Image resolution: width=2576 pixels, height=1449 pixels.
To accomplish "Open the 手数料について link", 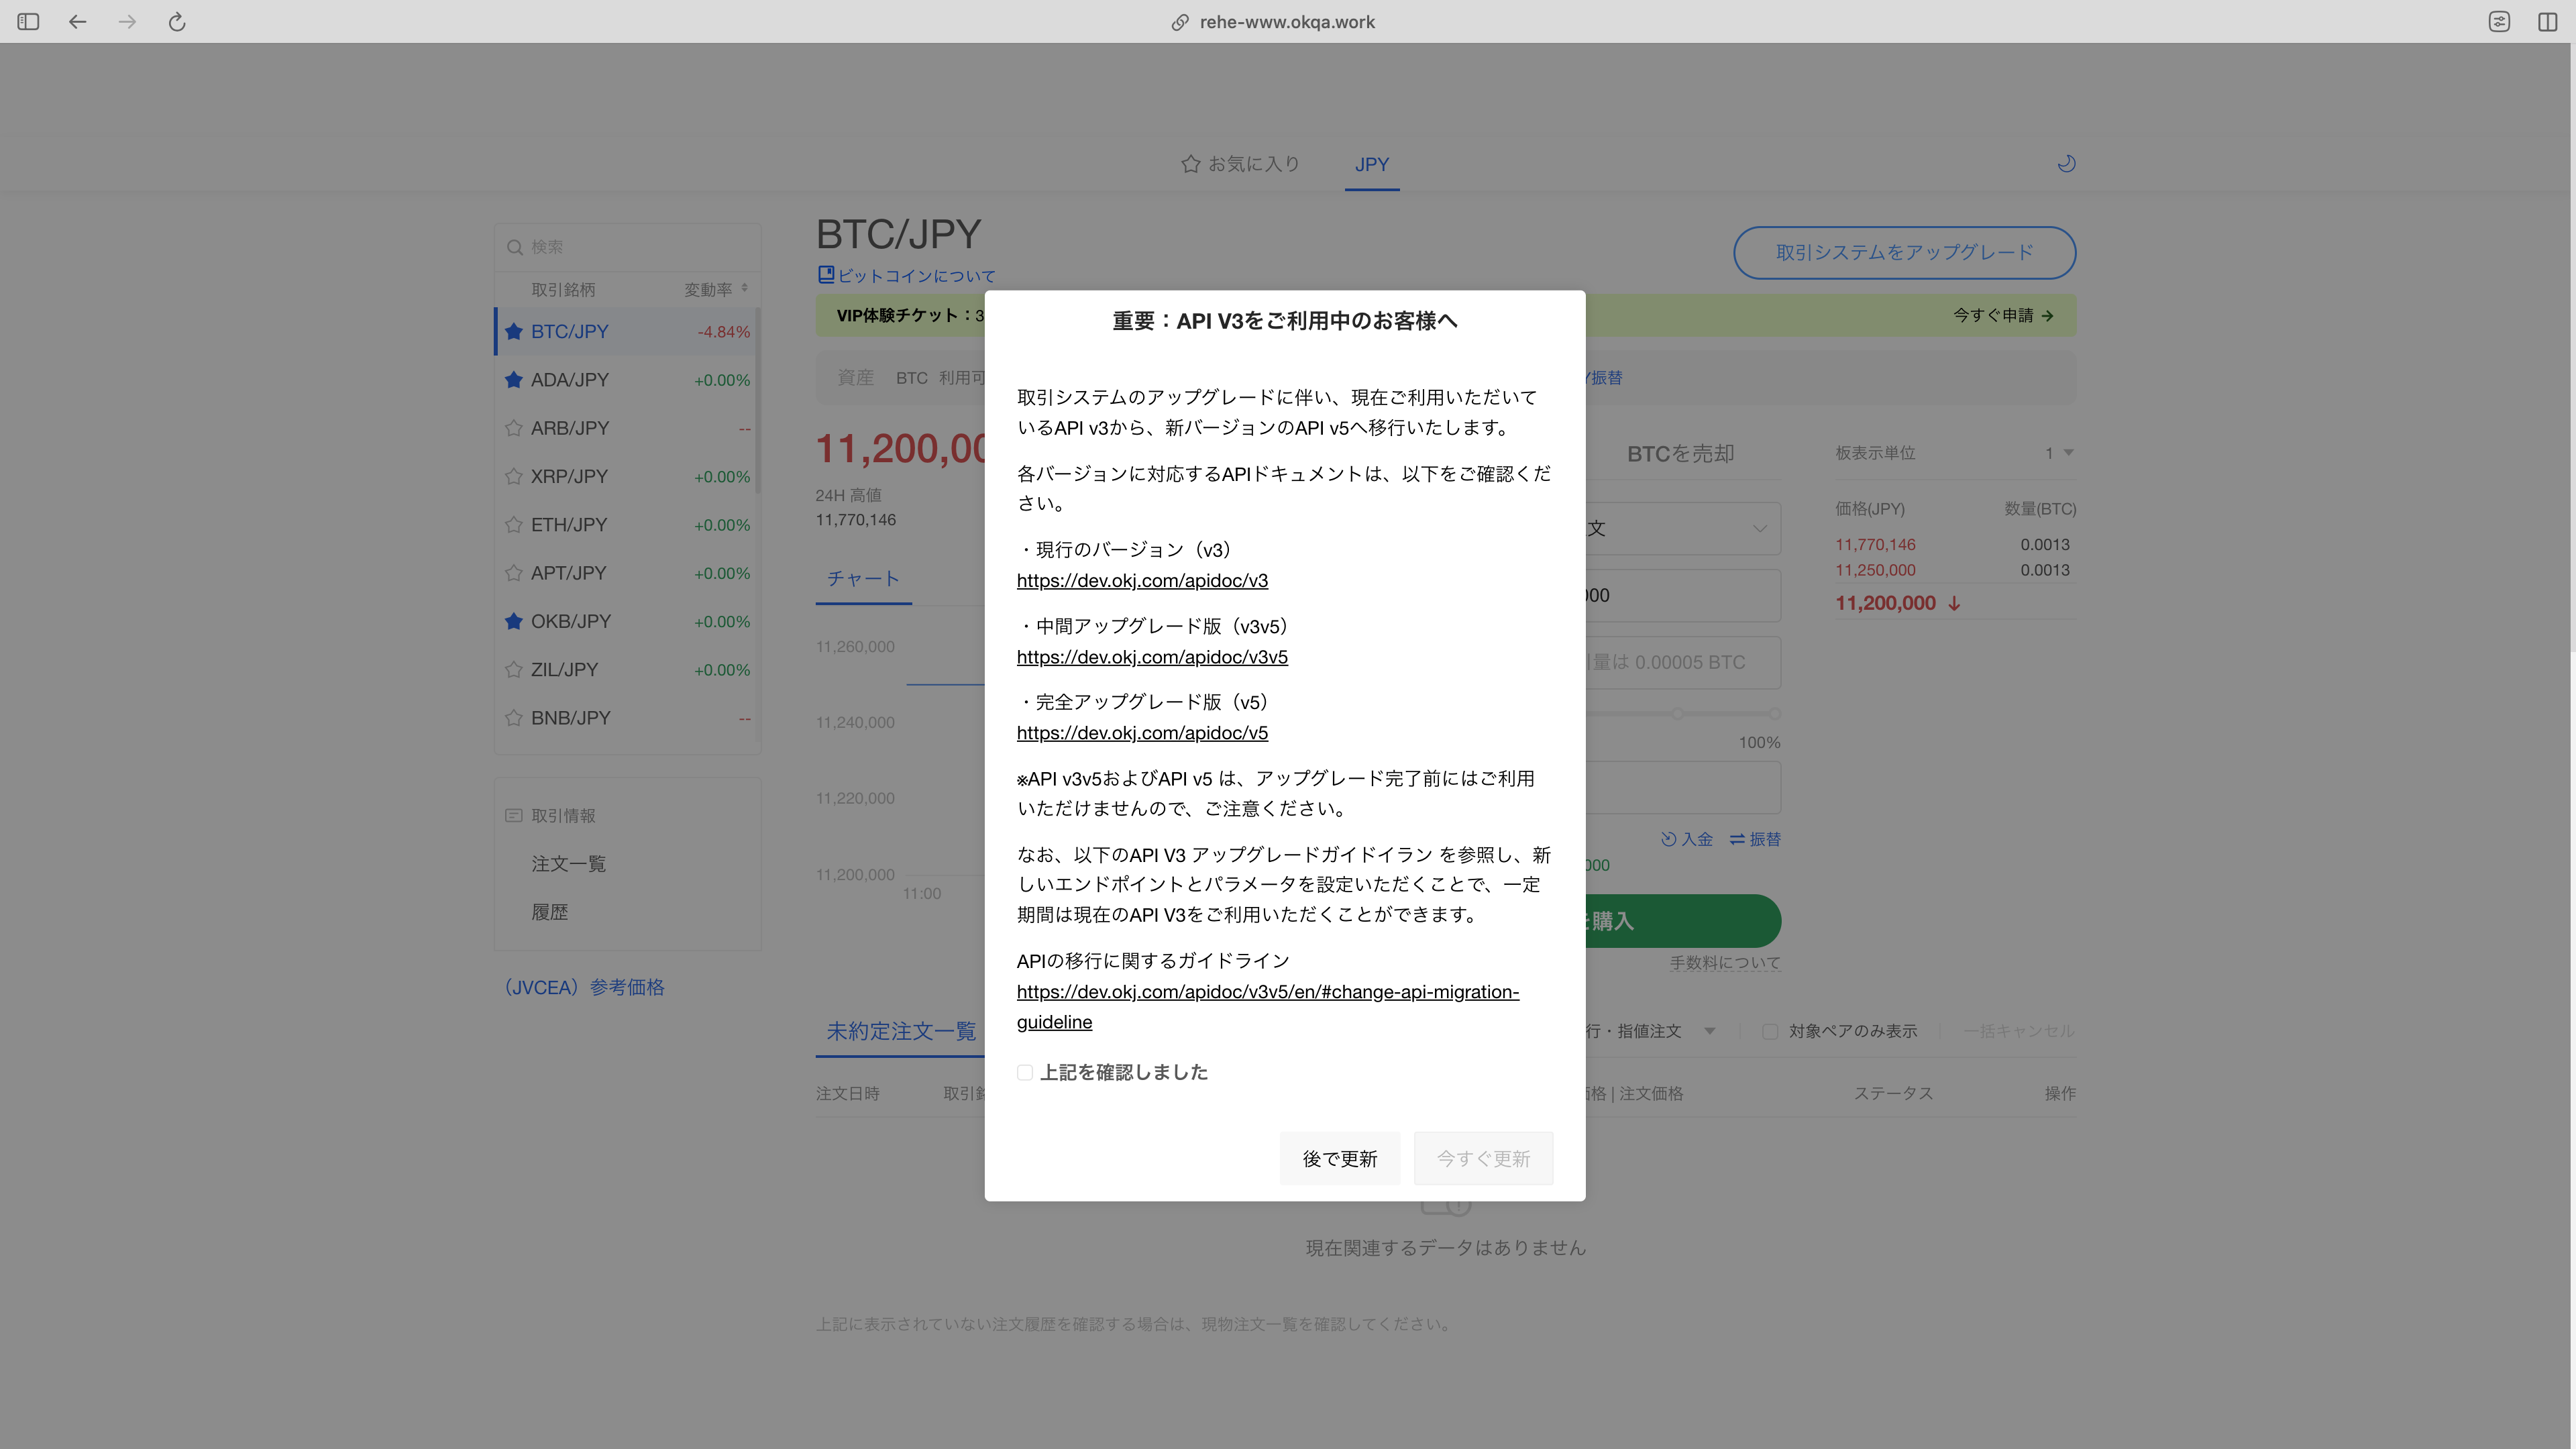I will click(x=1725, y=963).
